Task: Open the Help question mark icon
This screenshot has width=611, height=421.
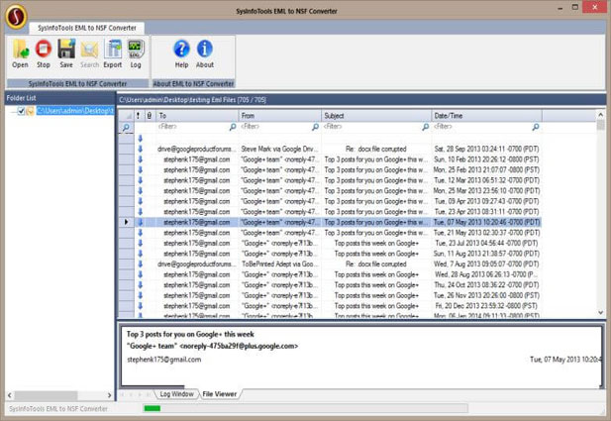Action: (x=181, y=53)
